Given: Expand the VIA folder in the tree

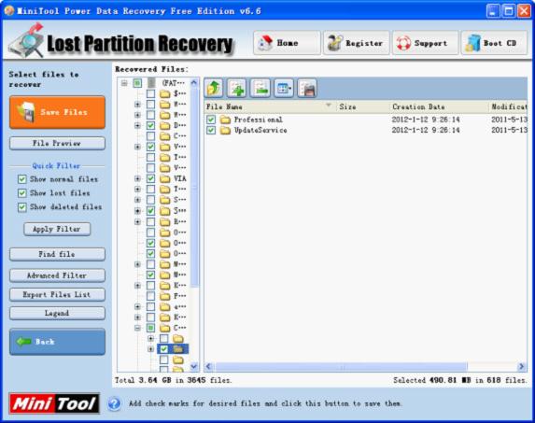Looking at the screenshot, I should (137, 178).
